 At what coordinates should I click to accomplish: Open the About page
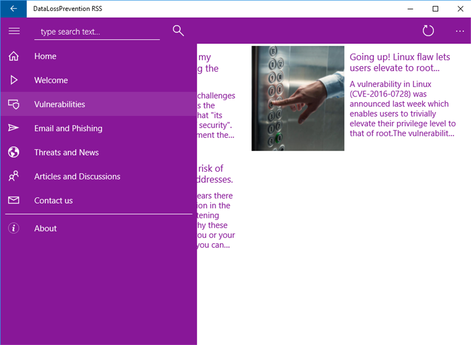(99, 228)
